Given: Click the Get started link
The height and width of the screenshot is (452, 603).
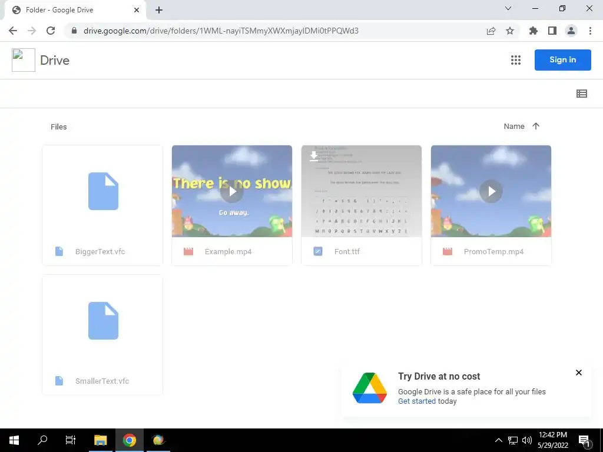Looking at the screenshot, I should coord(417,401).
